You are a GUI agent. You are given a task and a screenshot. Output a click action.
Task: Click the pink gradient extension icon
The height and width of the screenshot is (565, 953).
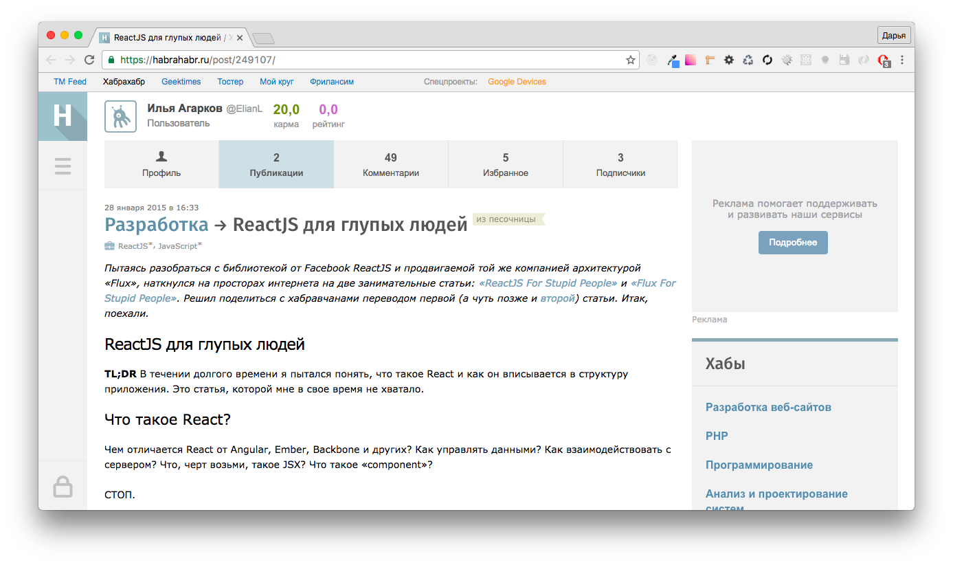(691, 60)
